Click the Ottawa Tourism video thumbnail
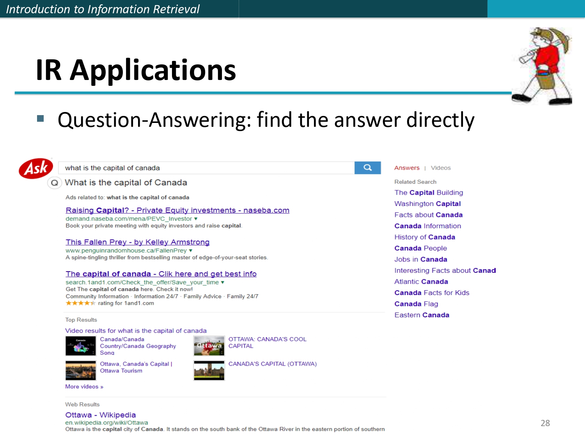585x439 pixels. (80, 370)
